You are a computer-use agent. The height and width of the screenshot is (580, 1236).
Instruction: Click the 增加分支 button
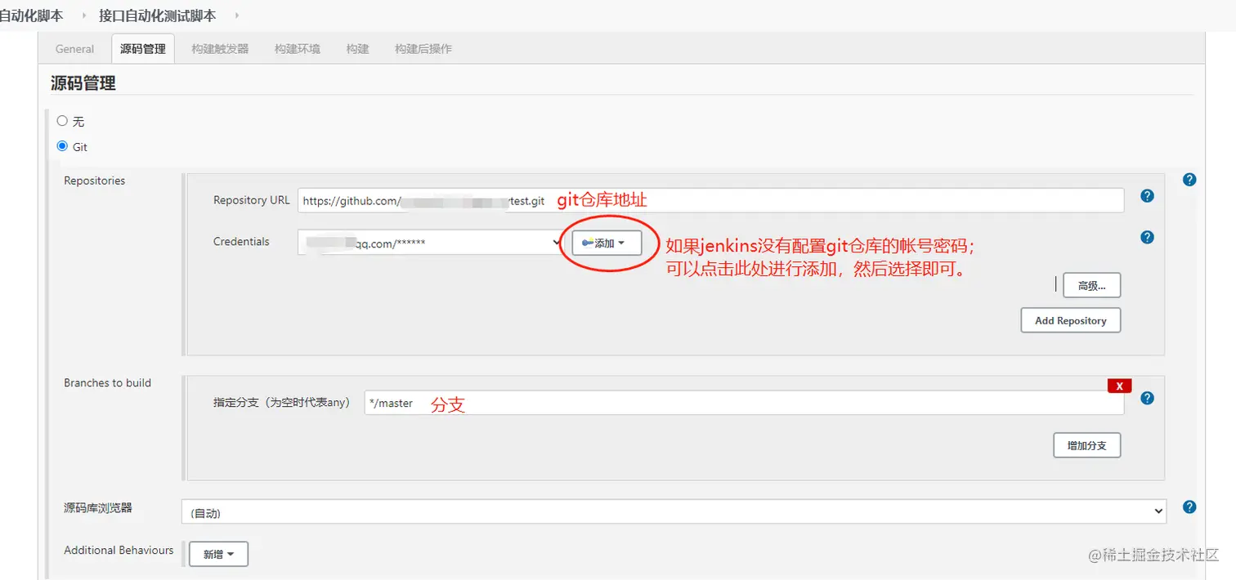1086,445
